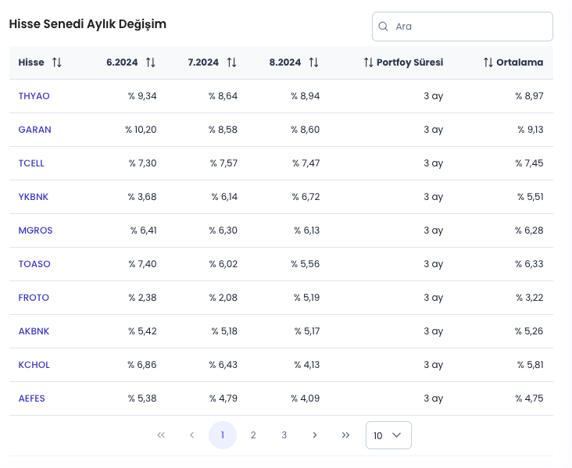The height and width of the screenshot is (468, 572).
Task: Open the AEFES stock link
Action: point(32,398)
